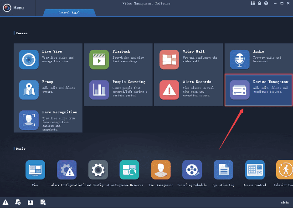Open the Operation Log
This screenshot has height=208, width=293.
tap(224, 170)
